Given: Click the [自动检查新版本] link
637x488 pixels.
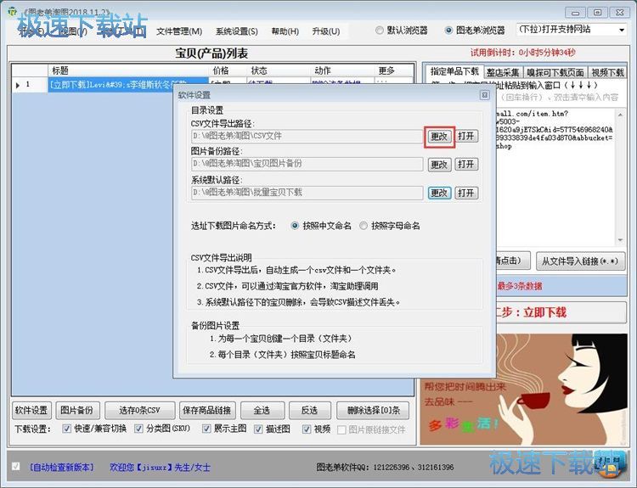Looking at the screenshot, I should tap(61, 468).
